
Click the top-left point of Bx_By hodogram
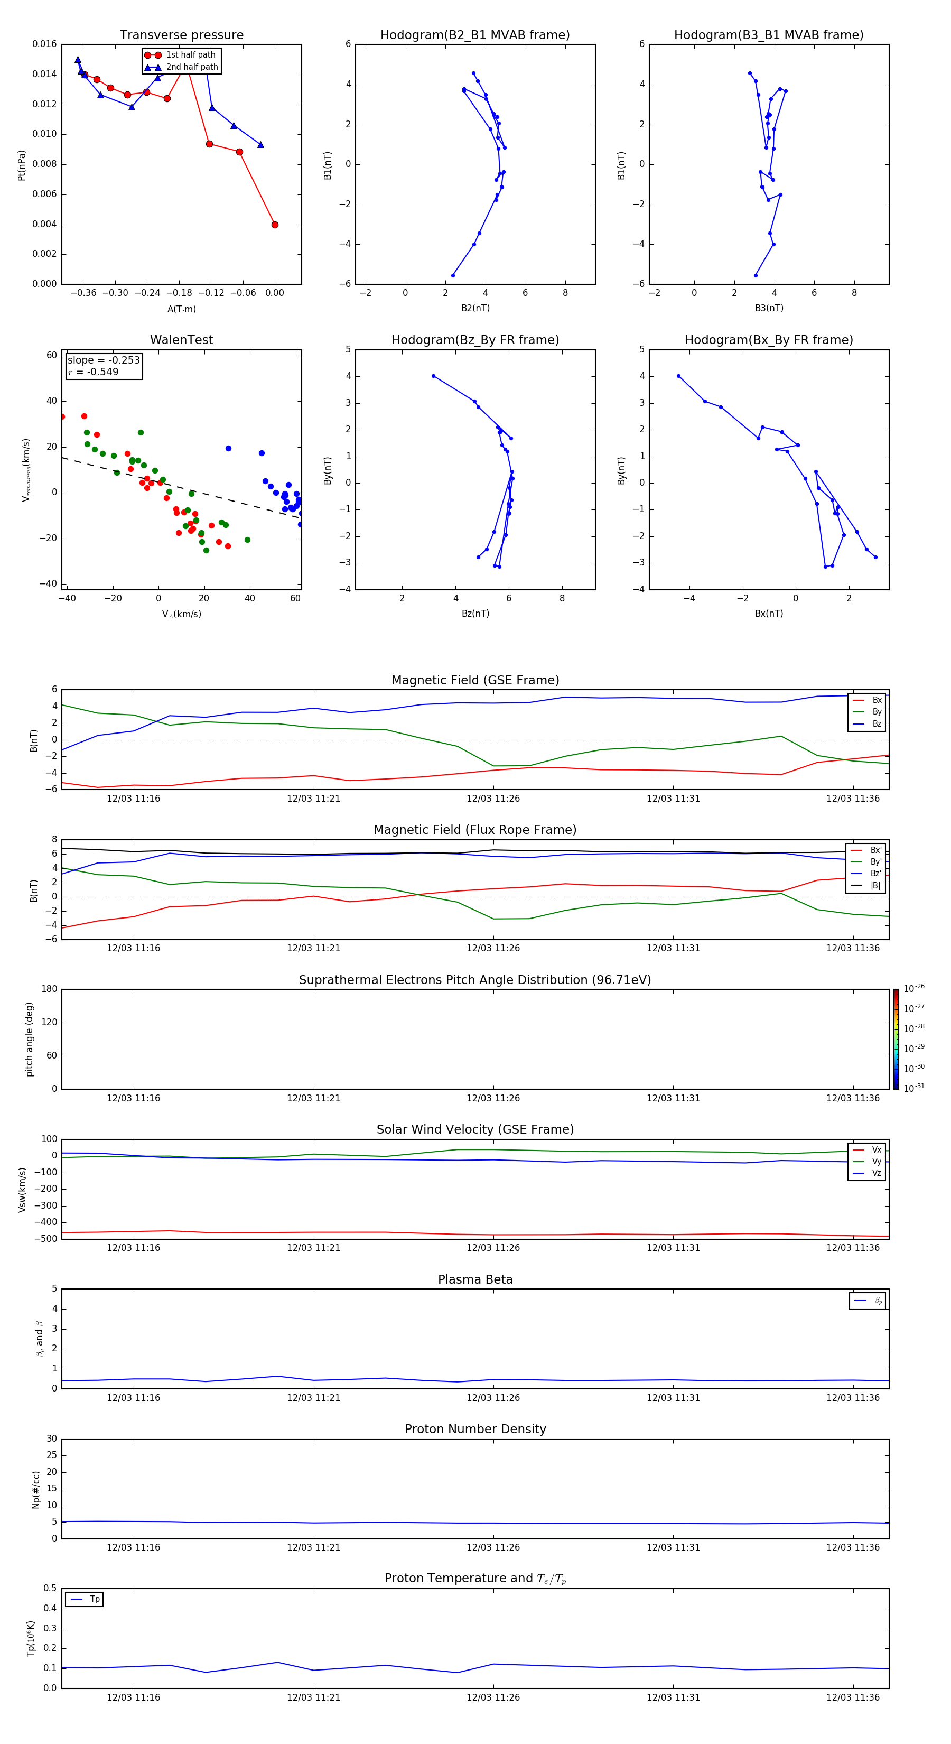click(678, 376)
